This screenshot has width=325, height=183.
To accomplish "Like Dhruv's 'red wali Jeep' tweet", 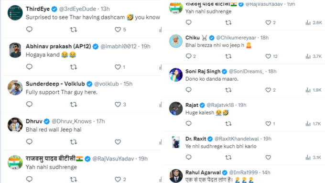I will (x=118, y=142).
